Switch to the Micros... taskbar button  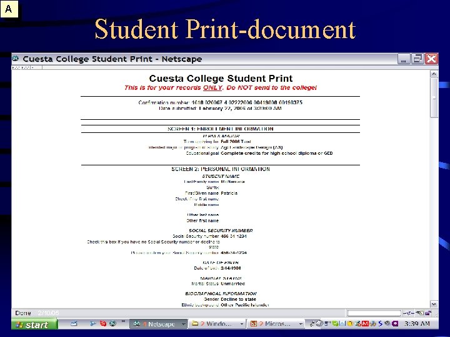(x=276, y=324)
